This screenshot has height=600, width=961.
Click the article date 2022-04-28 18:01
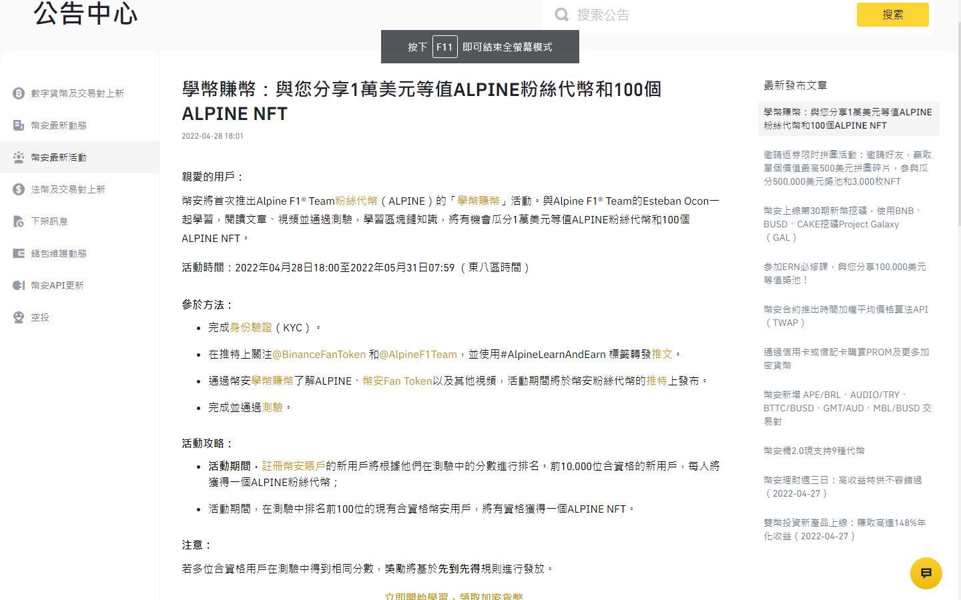(212, 136)
